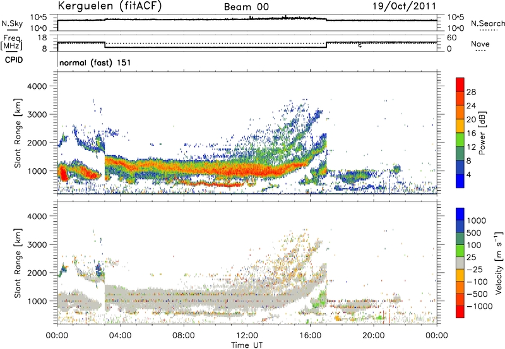Click the "Velocity [m s-1]" color bar title
Image resolution: width=505 pixels, height=349 pixels.
pyautogui.click(x=499, y=263)
